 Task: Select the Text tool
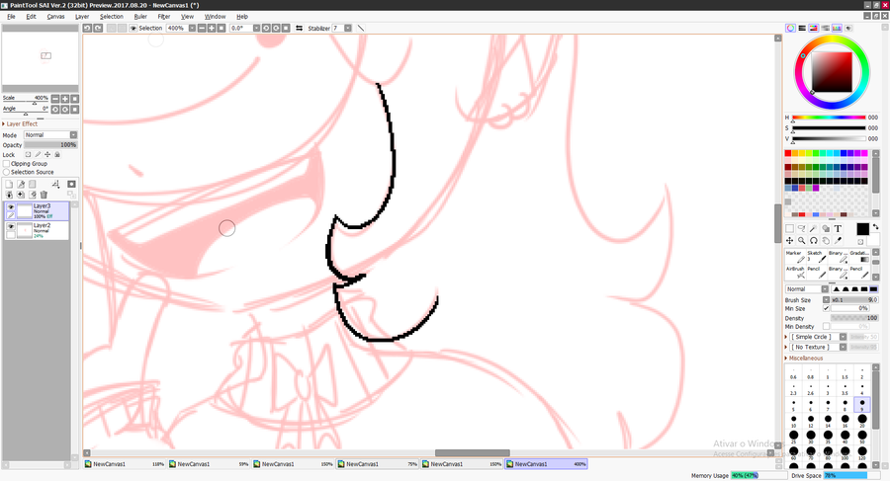click(838, 228)
